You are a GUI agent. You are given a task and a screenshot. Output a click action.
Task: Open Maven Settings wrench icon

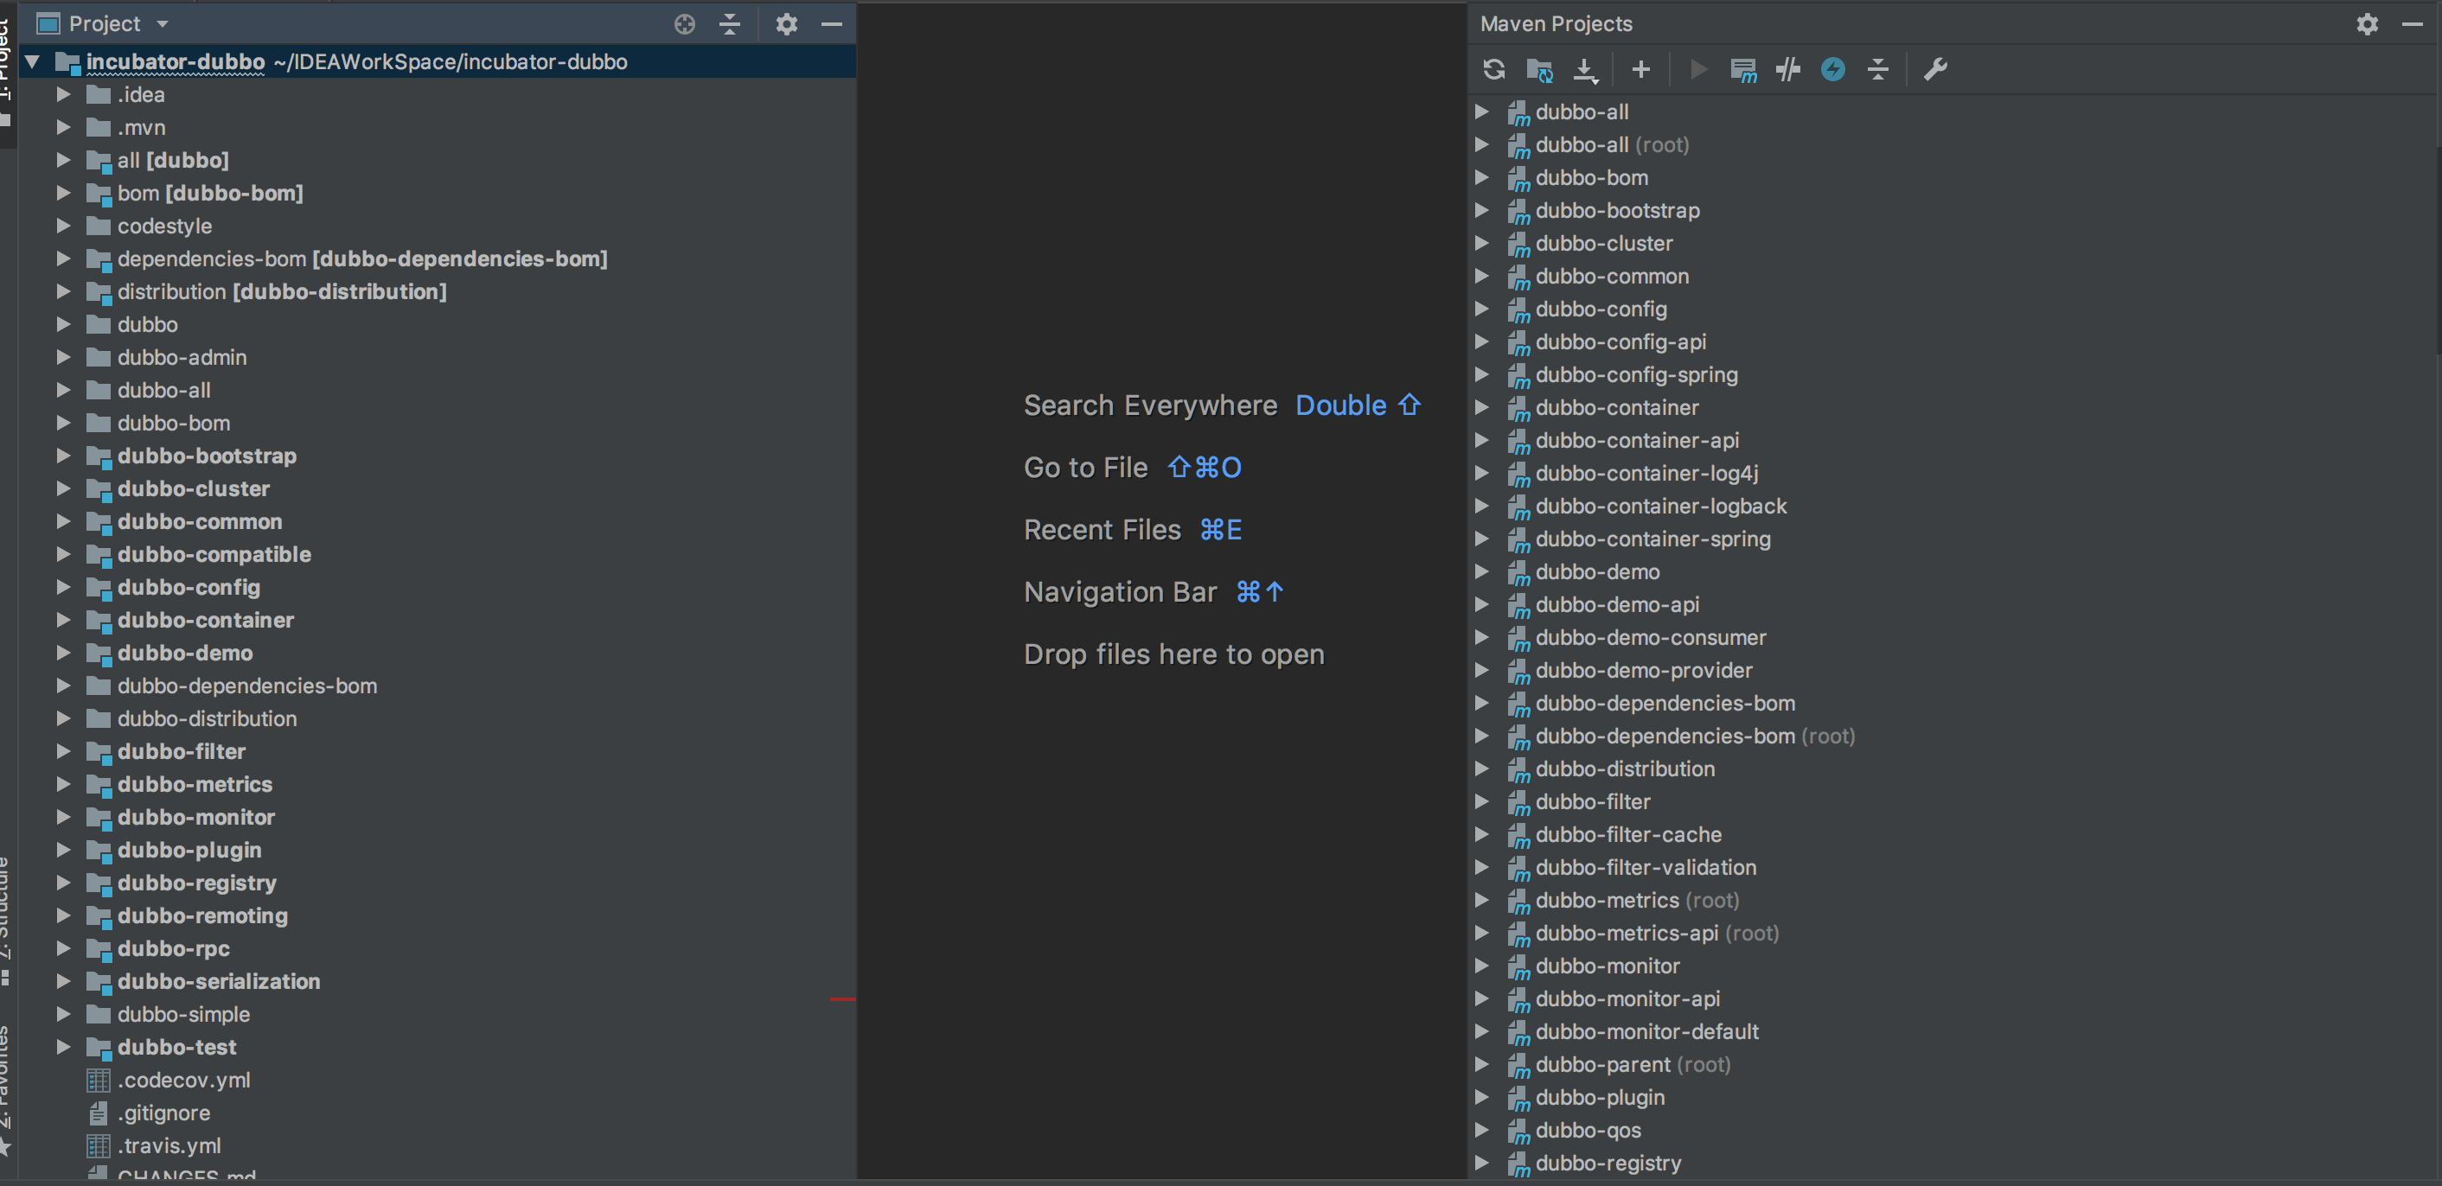coord(1934,69)
